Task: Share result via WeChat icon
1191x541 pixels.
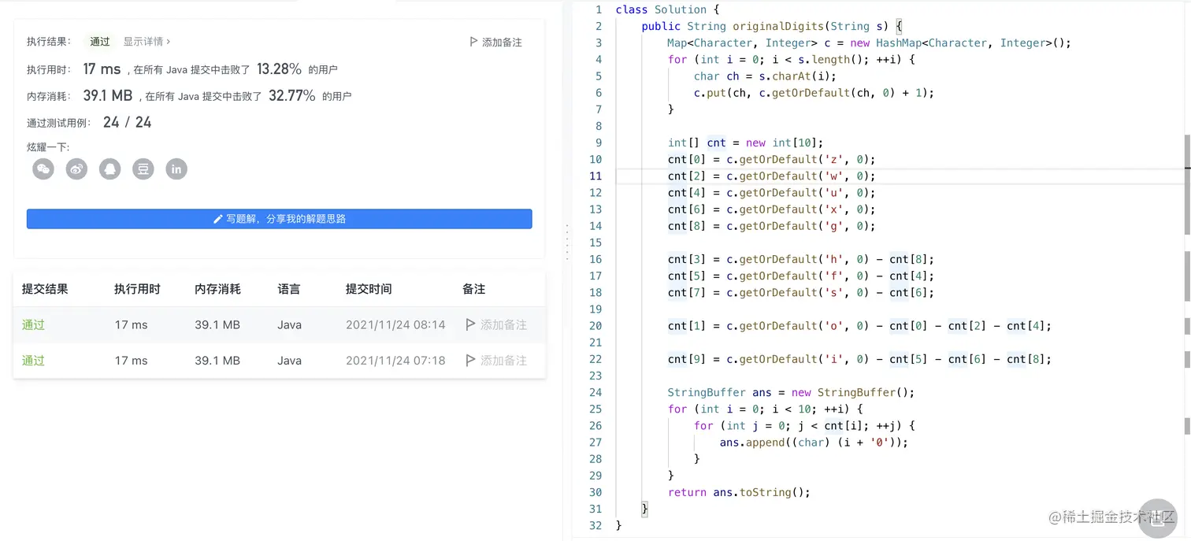Action: pos(43,169)
